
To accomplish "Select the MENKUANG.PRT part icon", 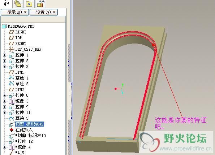I will pyautogui.click(x=4, y=26).
